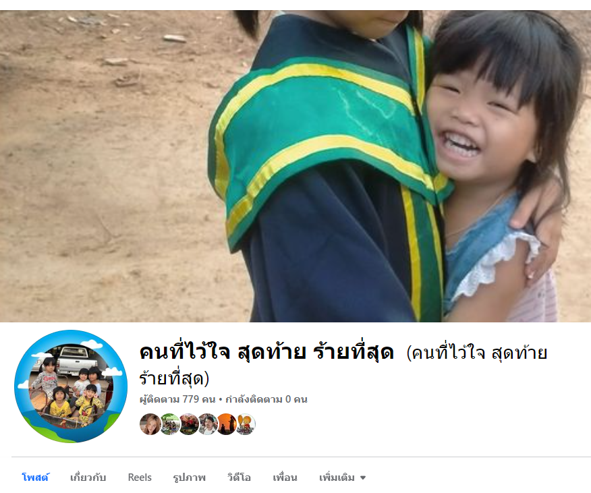
Task: Go to the วิดีโอ tab
Action: tap(239, 477)
